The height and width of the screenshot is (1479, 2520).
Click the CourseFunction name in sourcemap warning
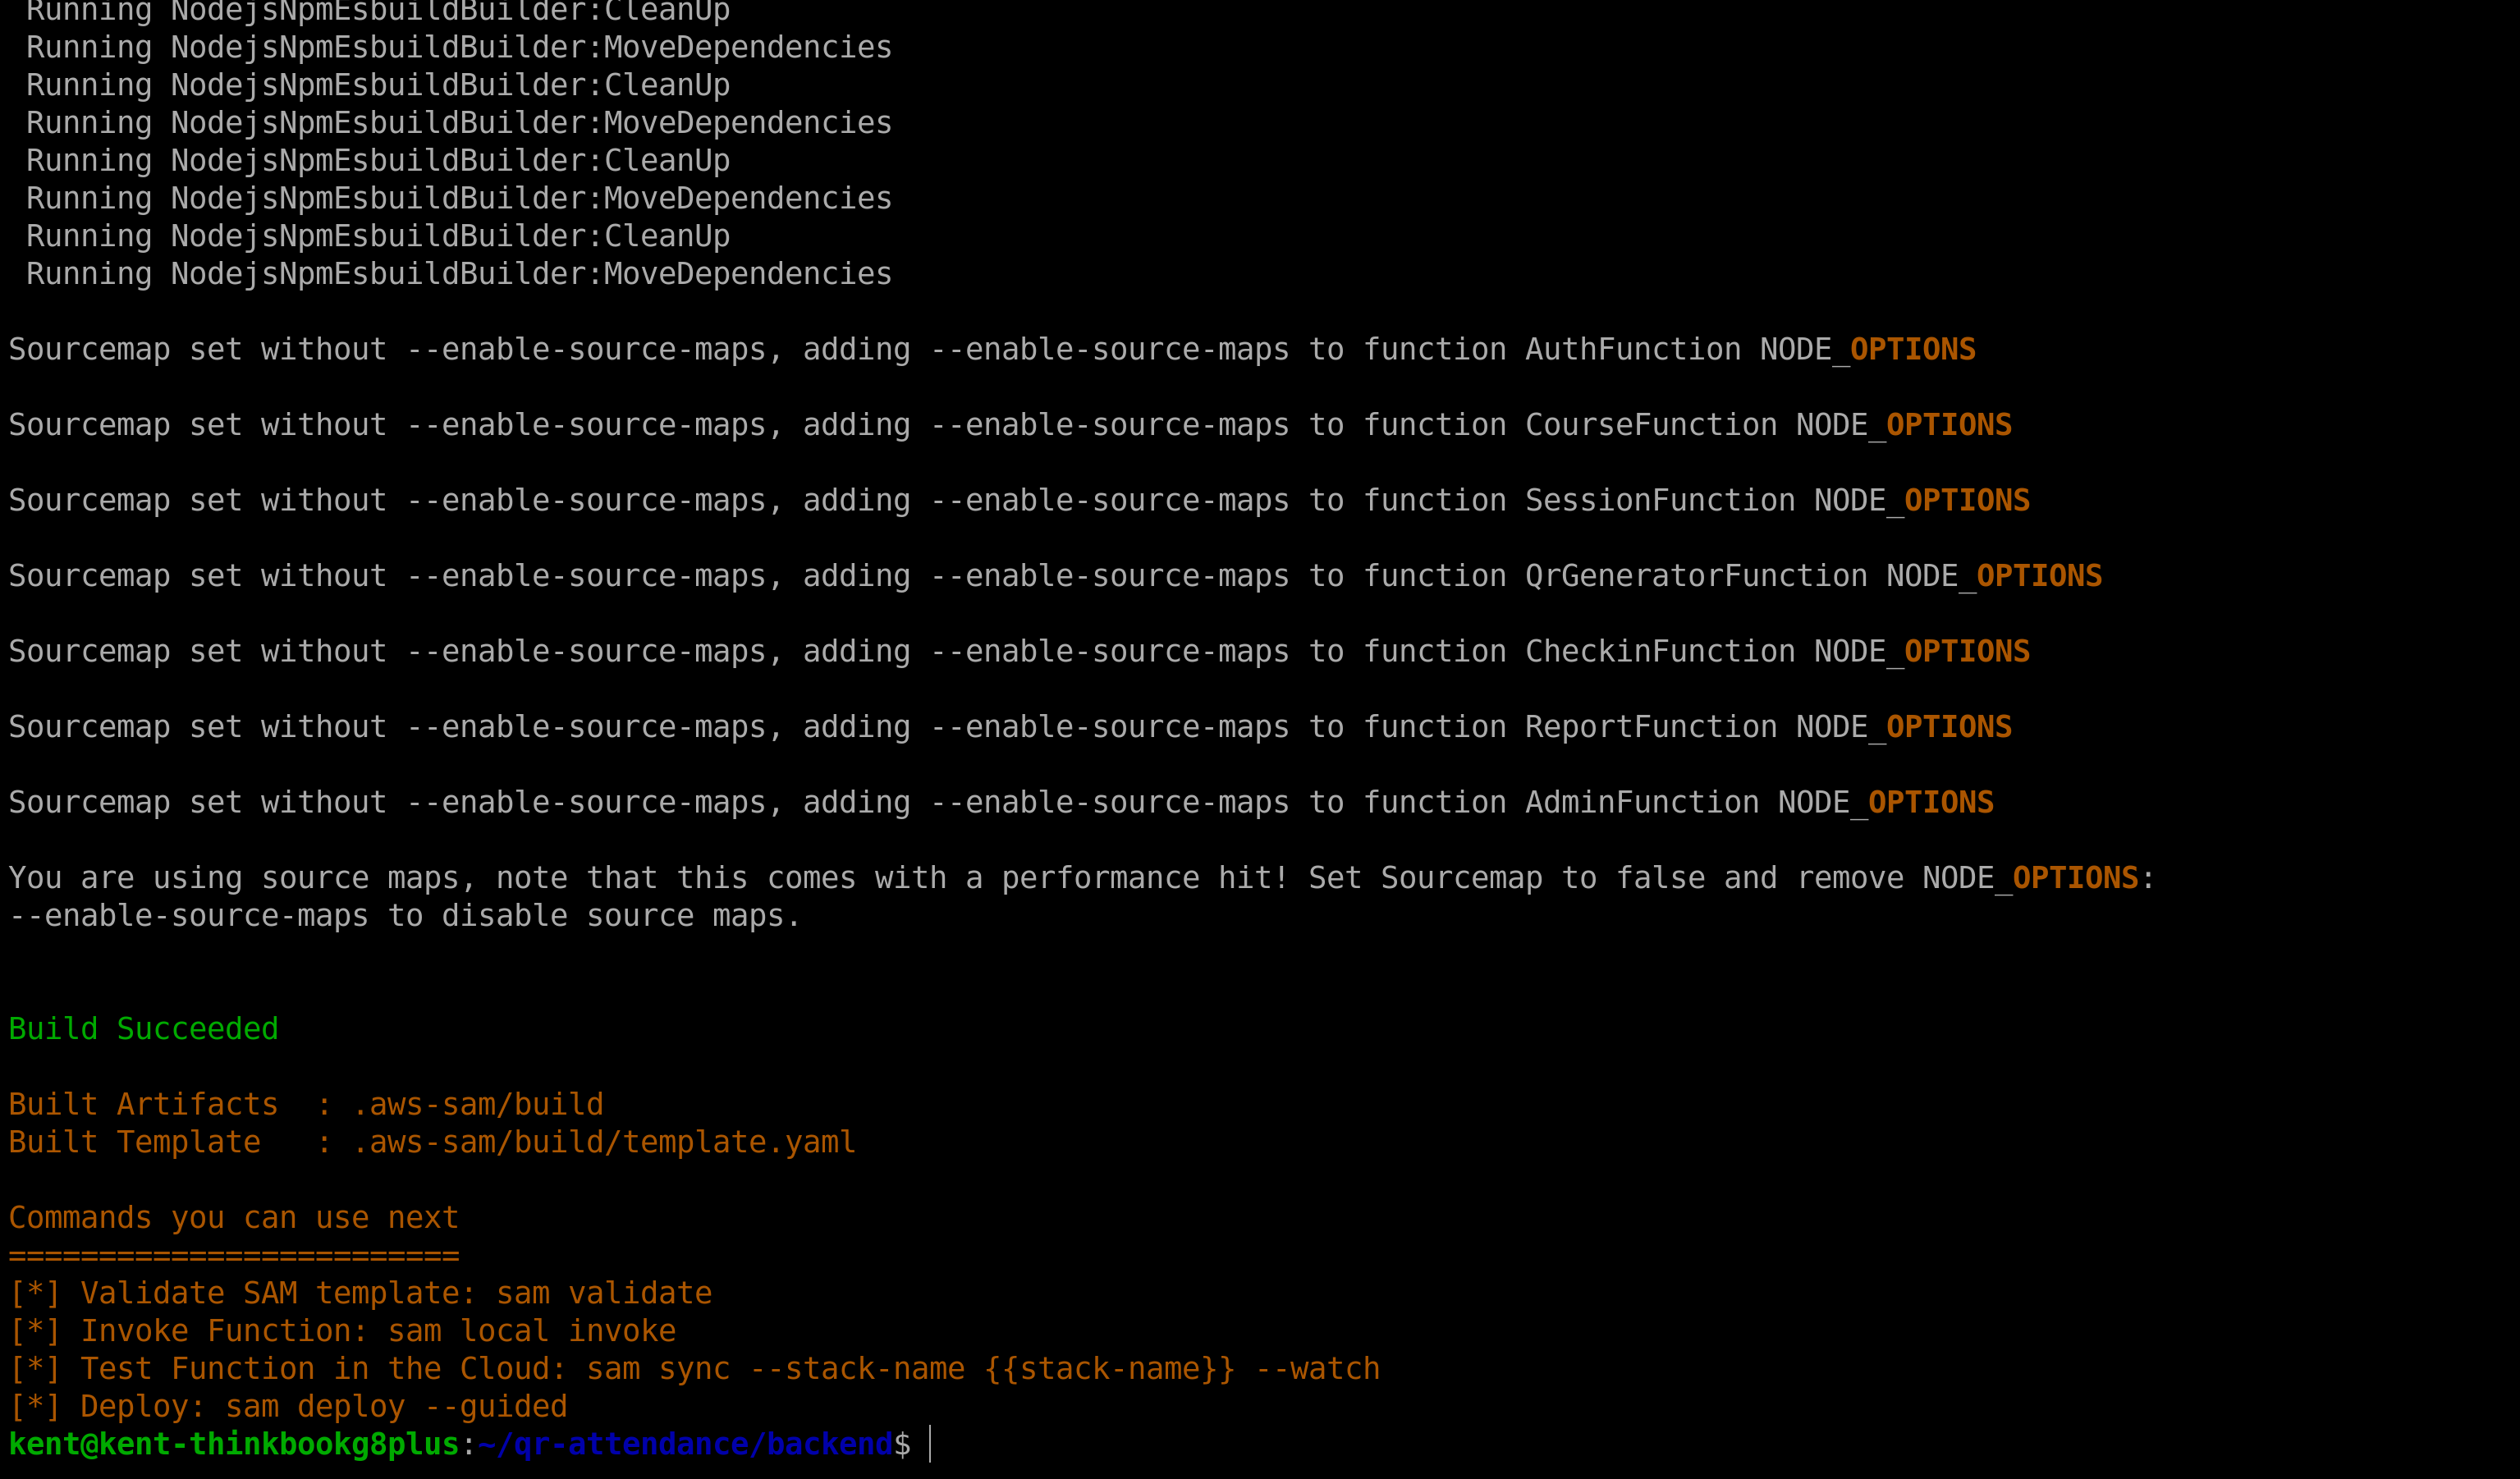(1651, 425)
